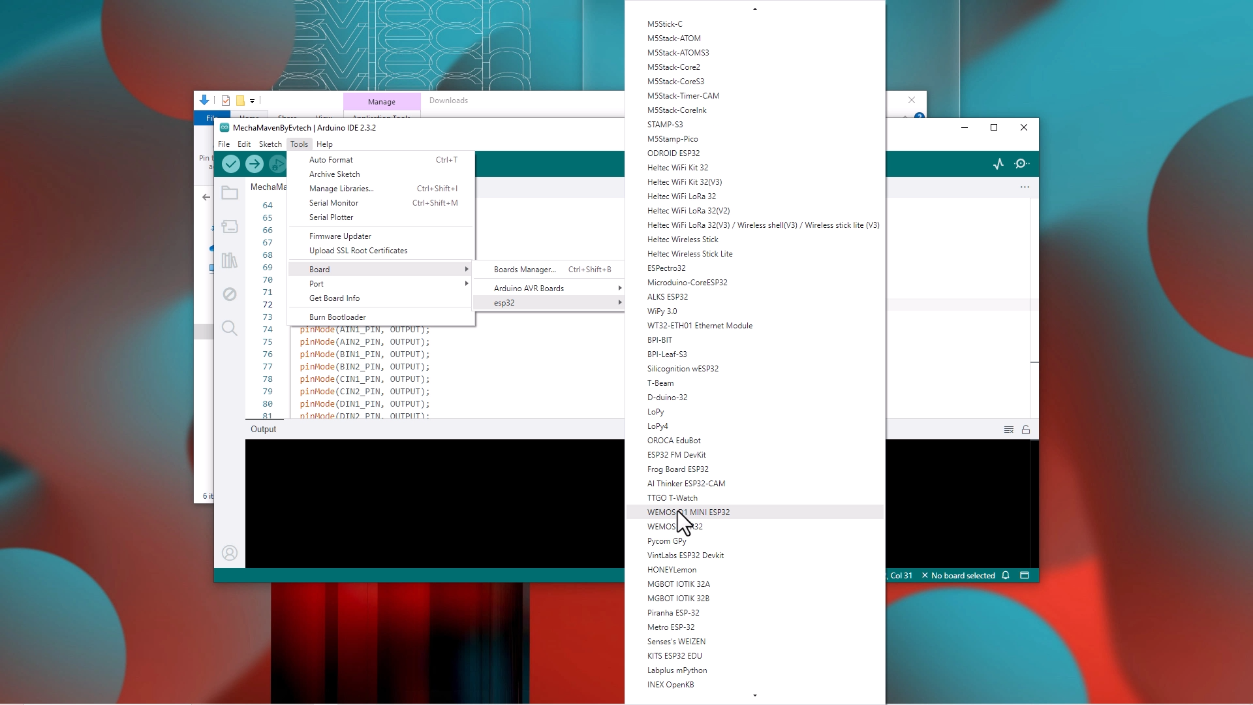Select Heltec Wireless Stick Lite board
The image size is (1253, 705).
754,253
